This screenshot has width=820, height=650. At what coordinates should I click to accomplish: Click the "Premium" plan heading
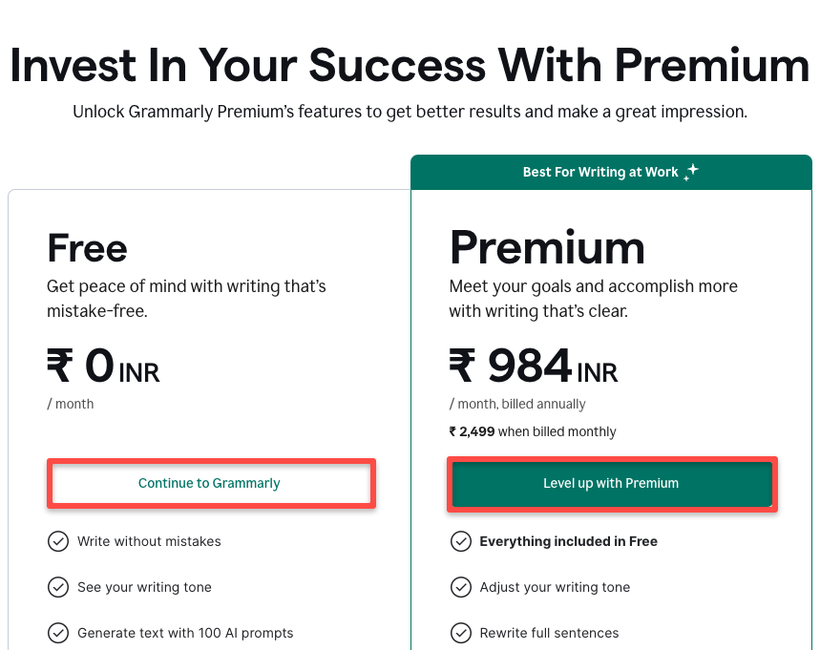click(x=547, y=247)
